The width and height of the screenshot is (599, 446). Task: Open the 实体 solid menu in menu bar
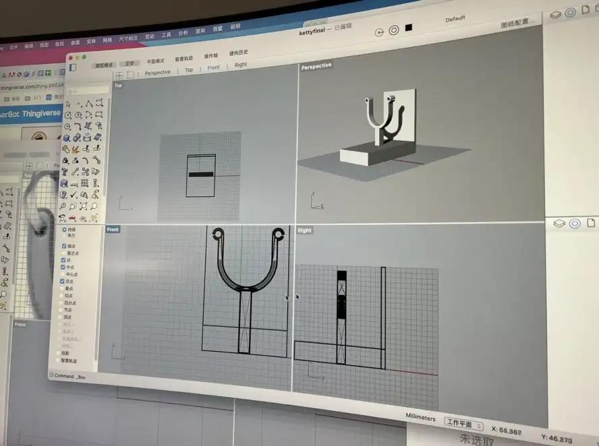(x=91, y=41)
